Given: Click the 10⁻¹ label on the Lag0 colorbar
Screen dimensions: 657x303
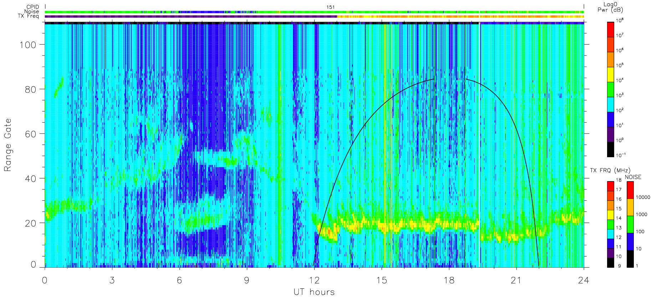Looking at the screenshot, I should [x=620, y=155].
